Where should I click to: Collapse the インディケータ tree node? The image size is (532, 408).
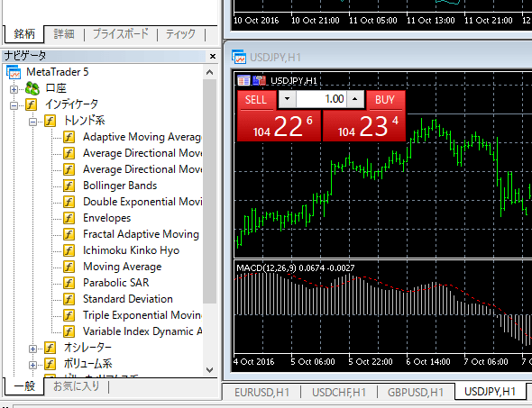[x=14, y=105]
